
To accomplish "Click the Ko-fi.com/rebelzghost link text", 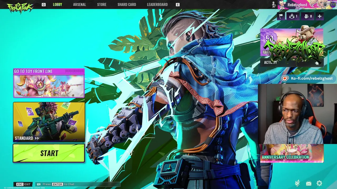I will 312,78.
